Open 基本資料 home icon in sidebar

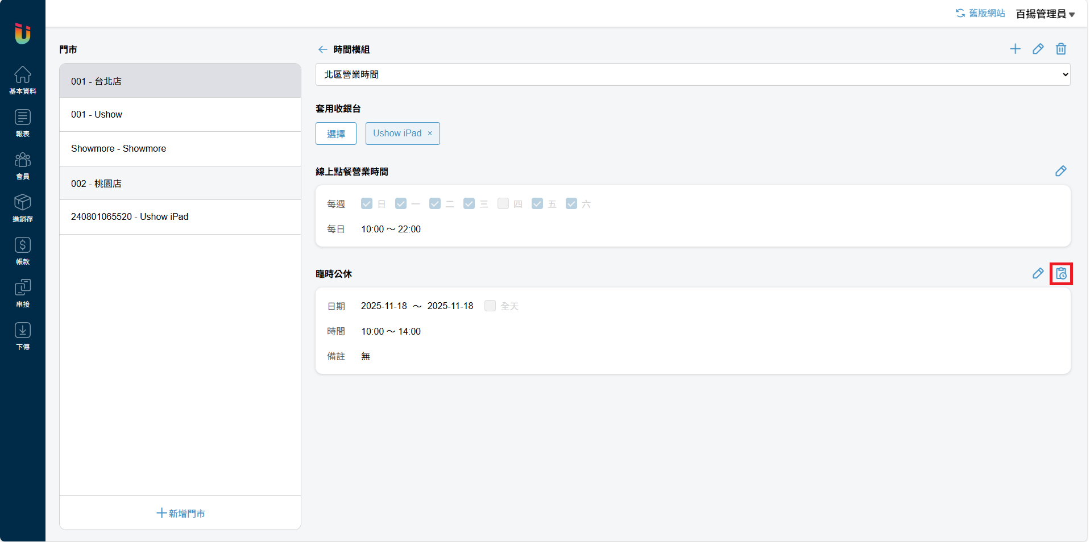(x=23, y=80)
